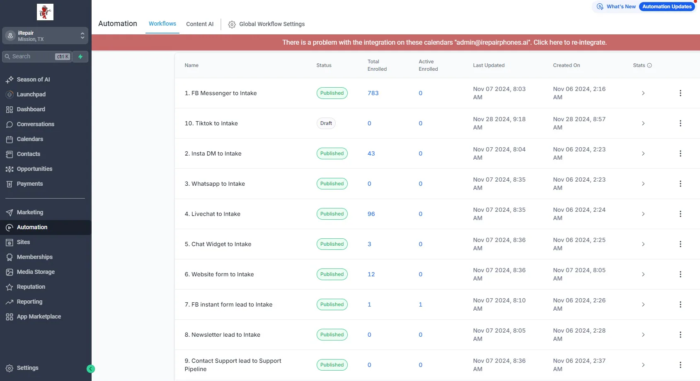Click the Calendars icon in sidebar
The image size is (700, 381).
10,139
